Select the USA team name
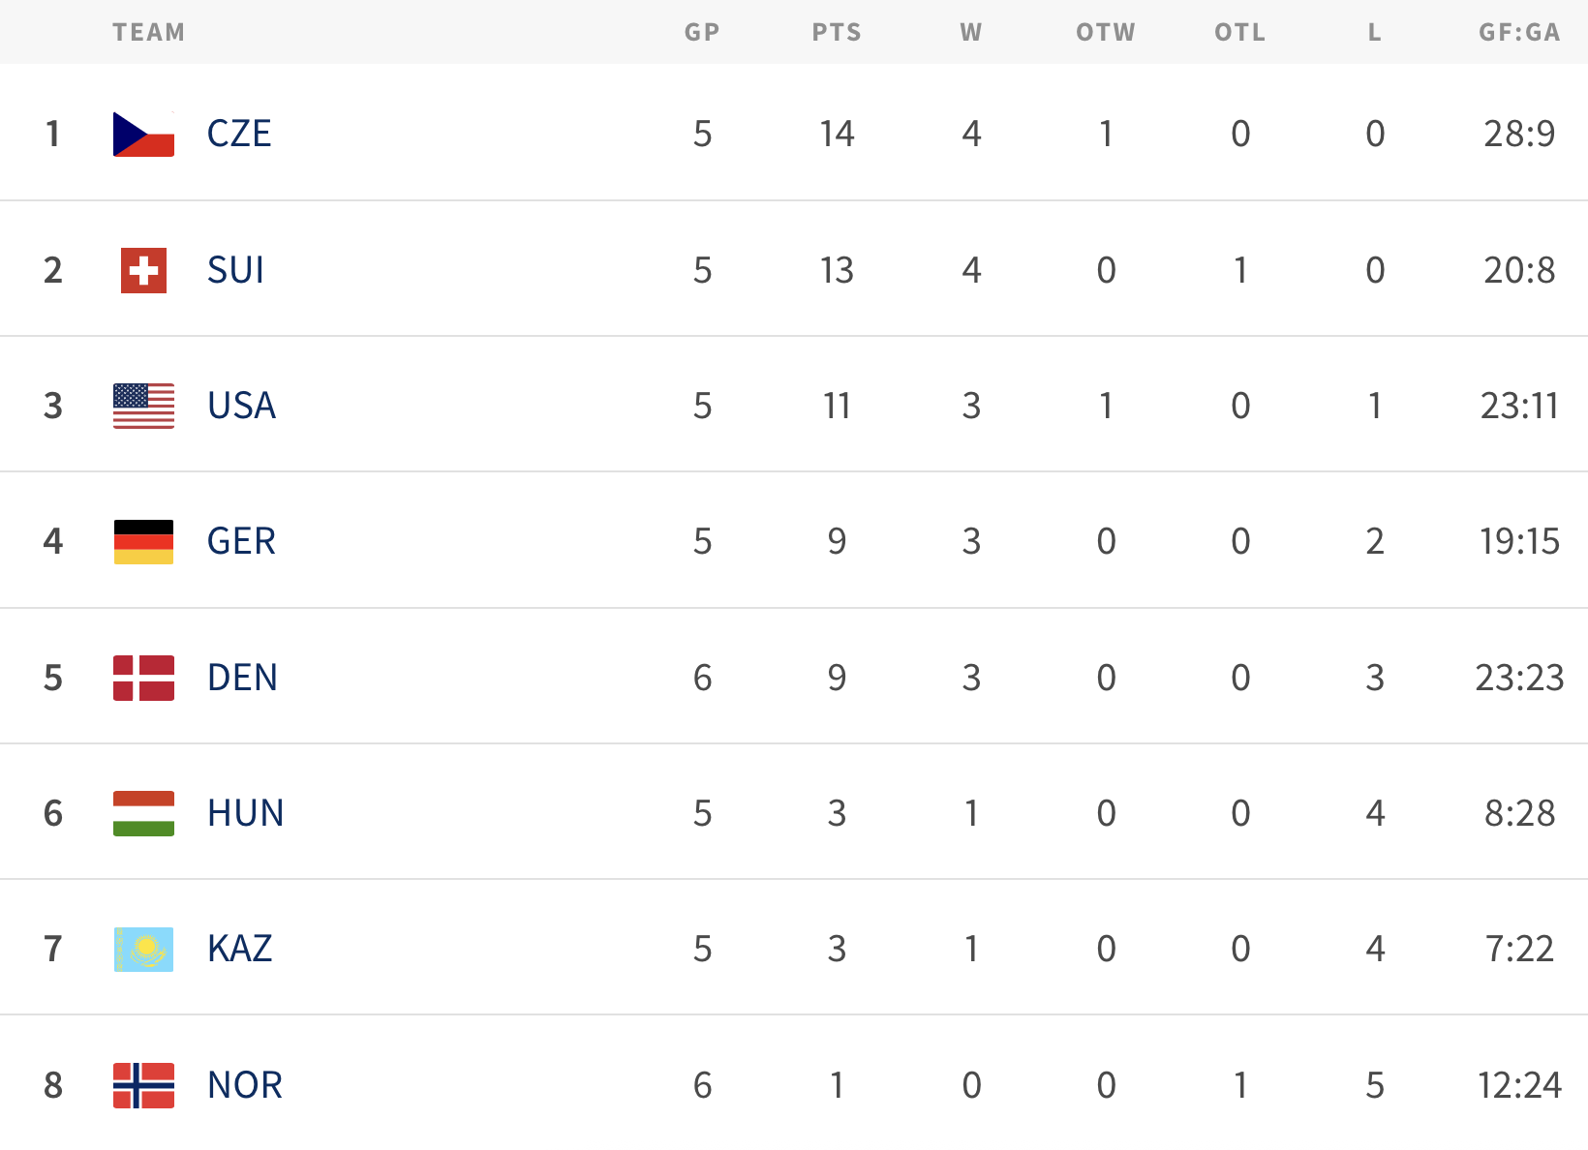 coord(241,406)
